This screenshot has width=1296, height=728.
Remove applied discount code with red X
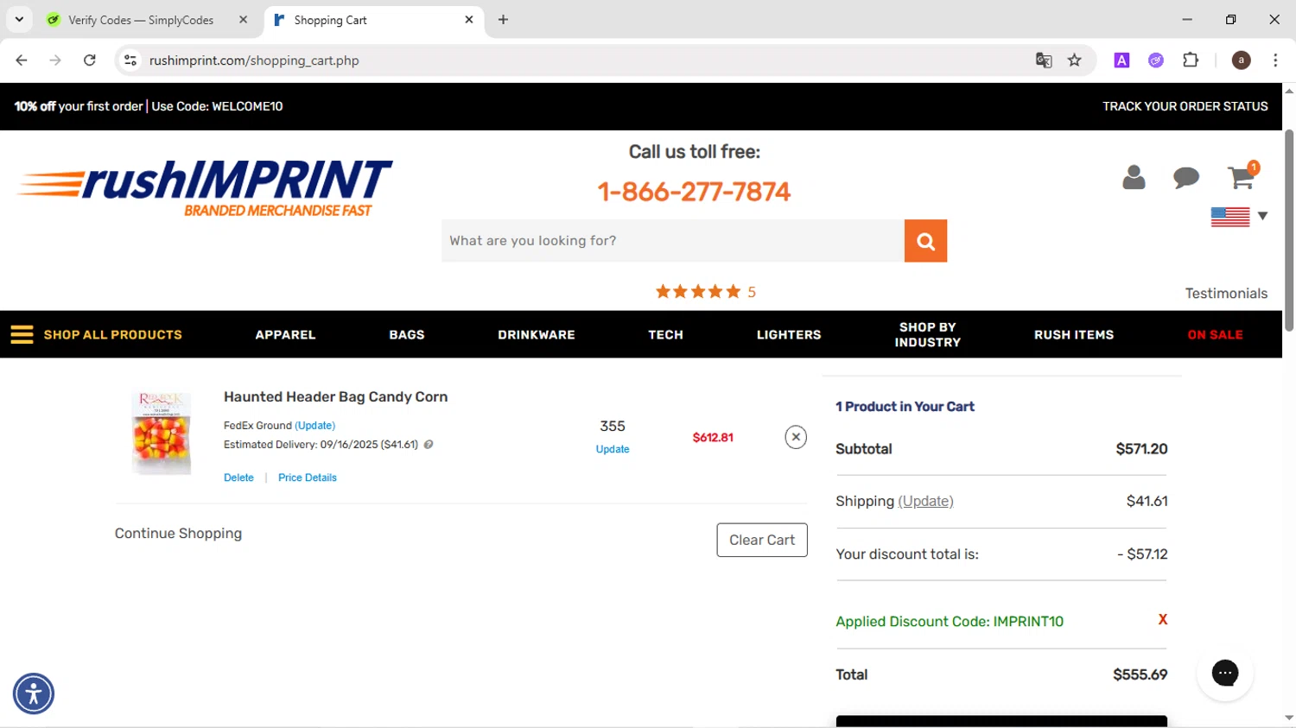click(x=1162, y=619)
